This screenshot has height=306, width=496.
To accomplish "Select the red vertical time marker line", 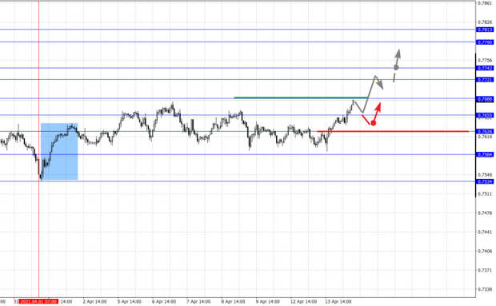I will tap(39, 149).
